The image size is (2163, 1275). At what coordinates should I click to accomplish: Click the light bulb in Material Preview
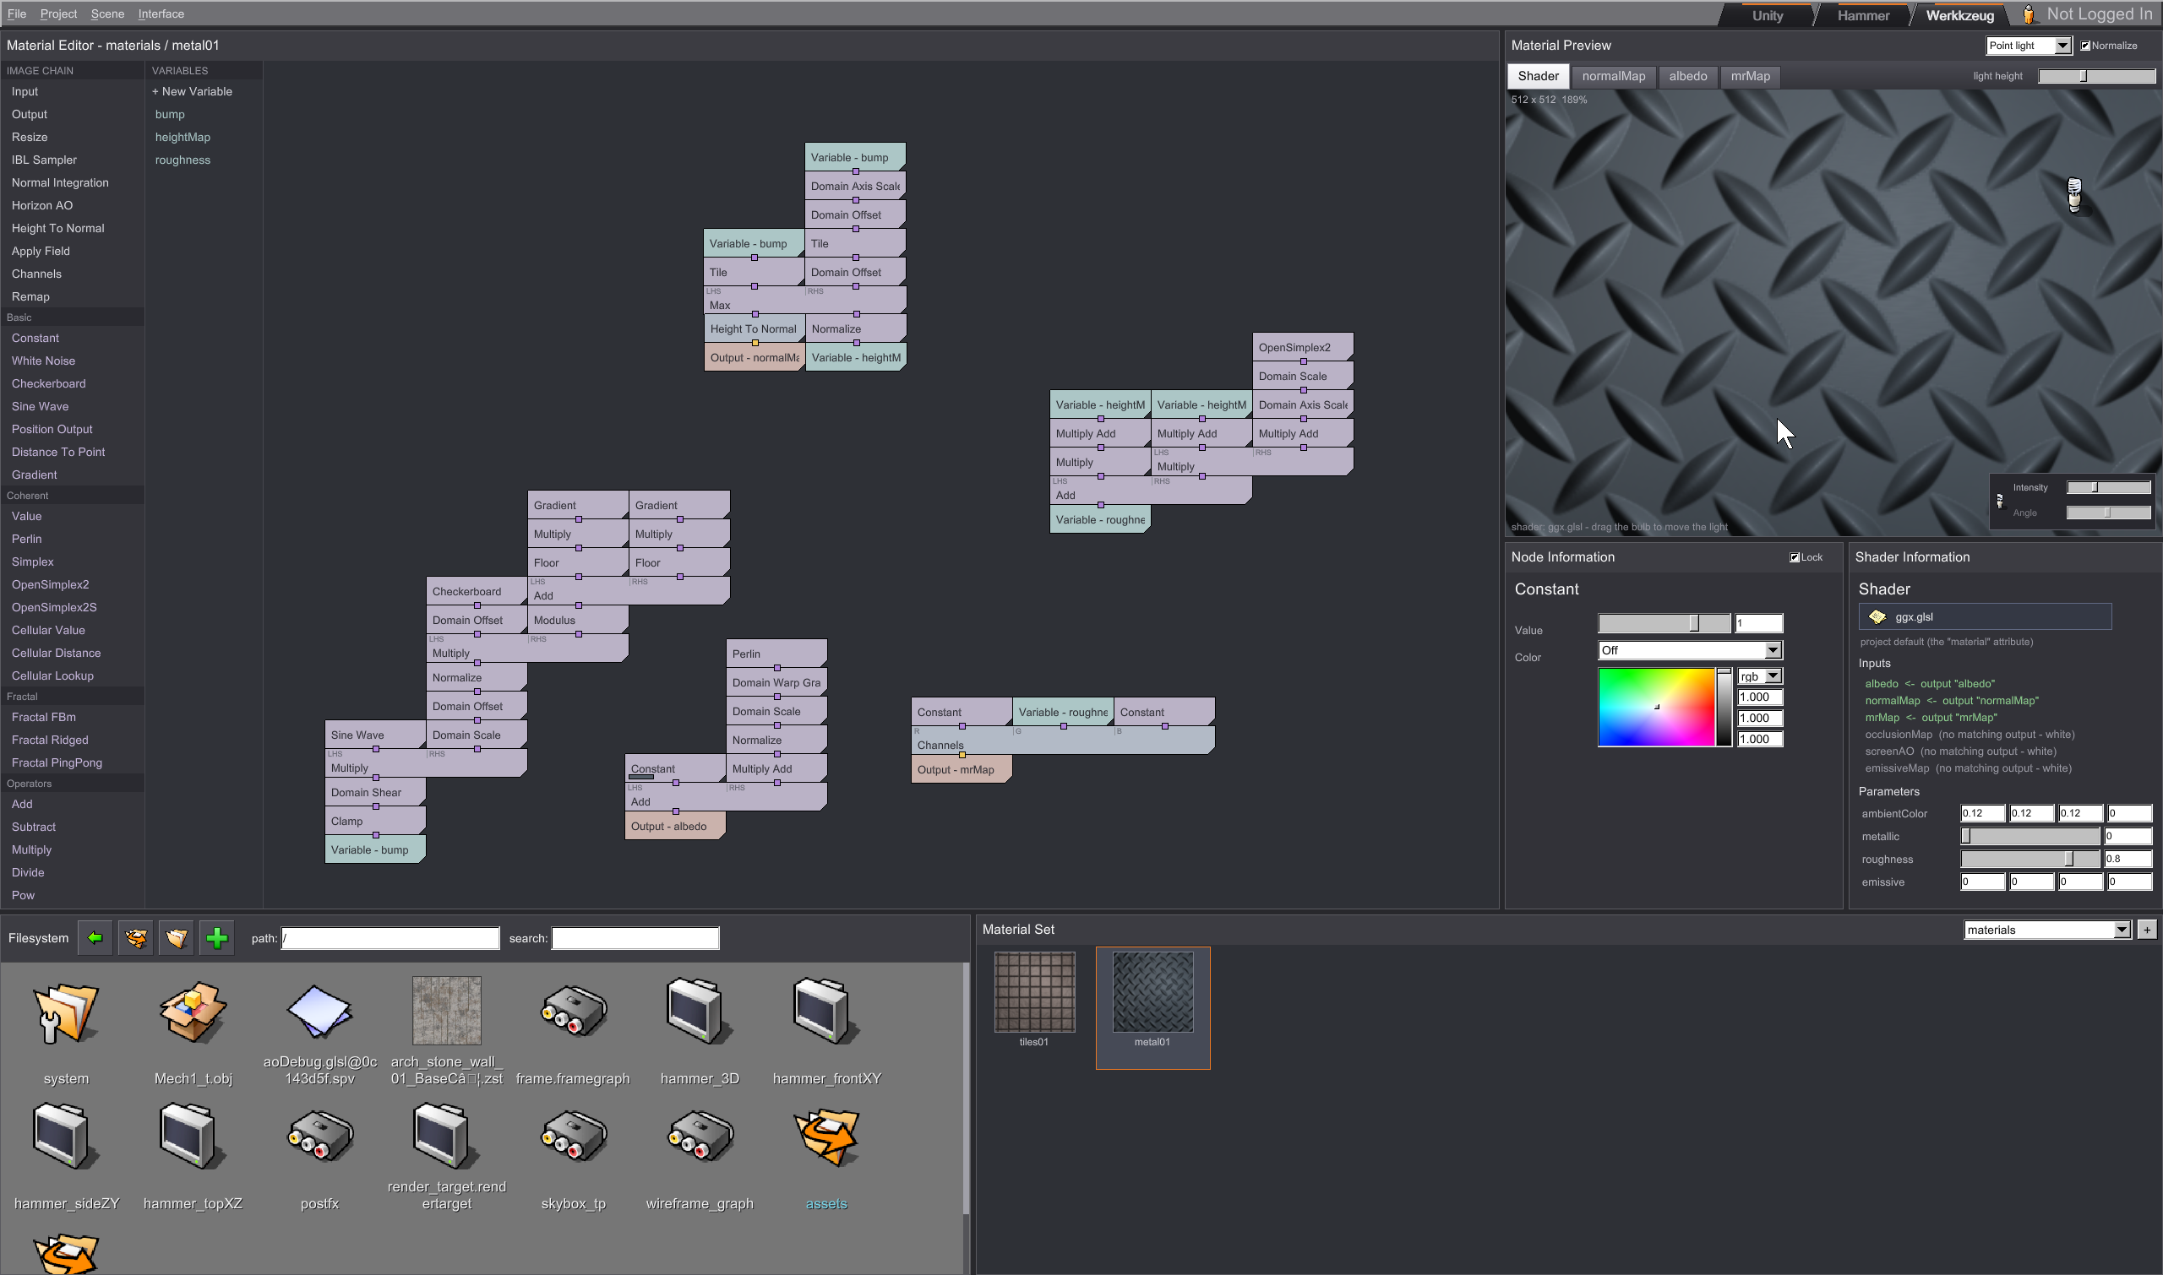click(x=2074, y=195)
